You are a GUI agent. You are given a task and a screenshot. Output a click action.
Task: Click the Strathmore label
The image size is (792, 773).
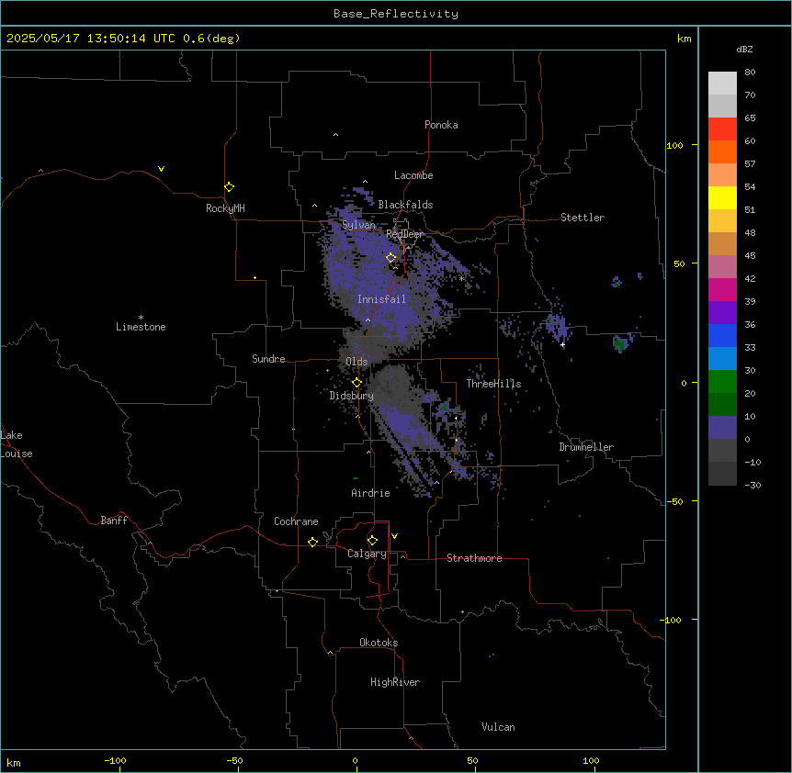point(474,558)
